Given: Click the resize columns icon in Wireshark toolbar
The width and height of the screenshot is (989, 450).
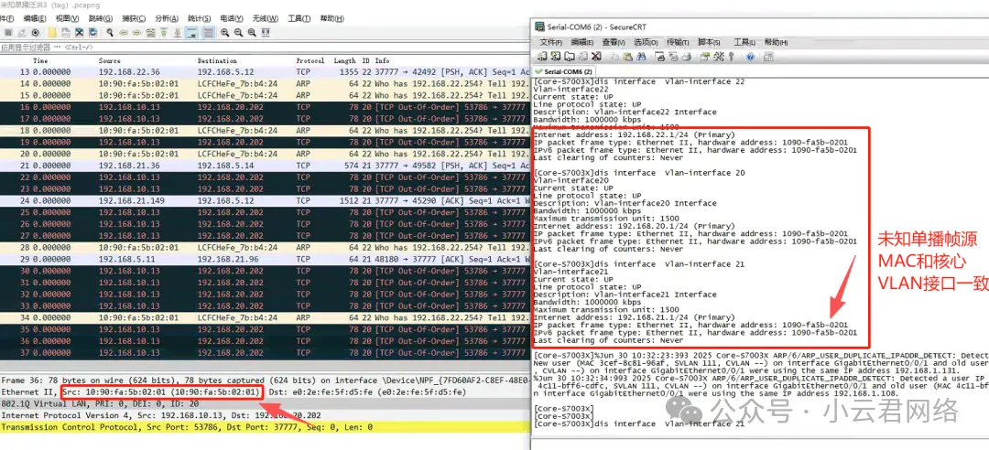Looking at the screenshot, I should point(266,33).
